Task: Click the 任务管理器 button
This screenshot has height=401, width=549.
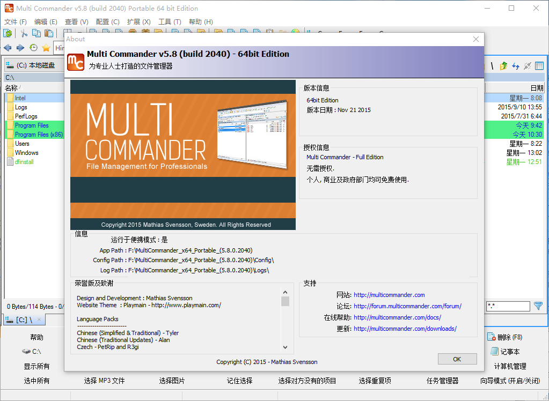Action: 442,381
